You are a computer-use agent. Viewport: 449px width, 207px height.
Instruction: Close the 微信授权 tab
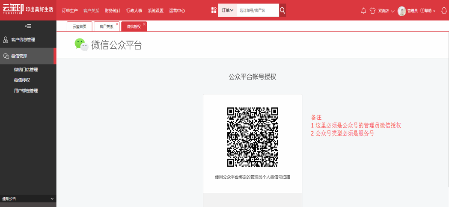point(144,24)
